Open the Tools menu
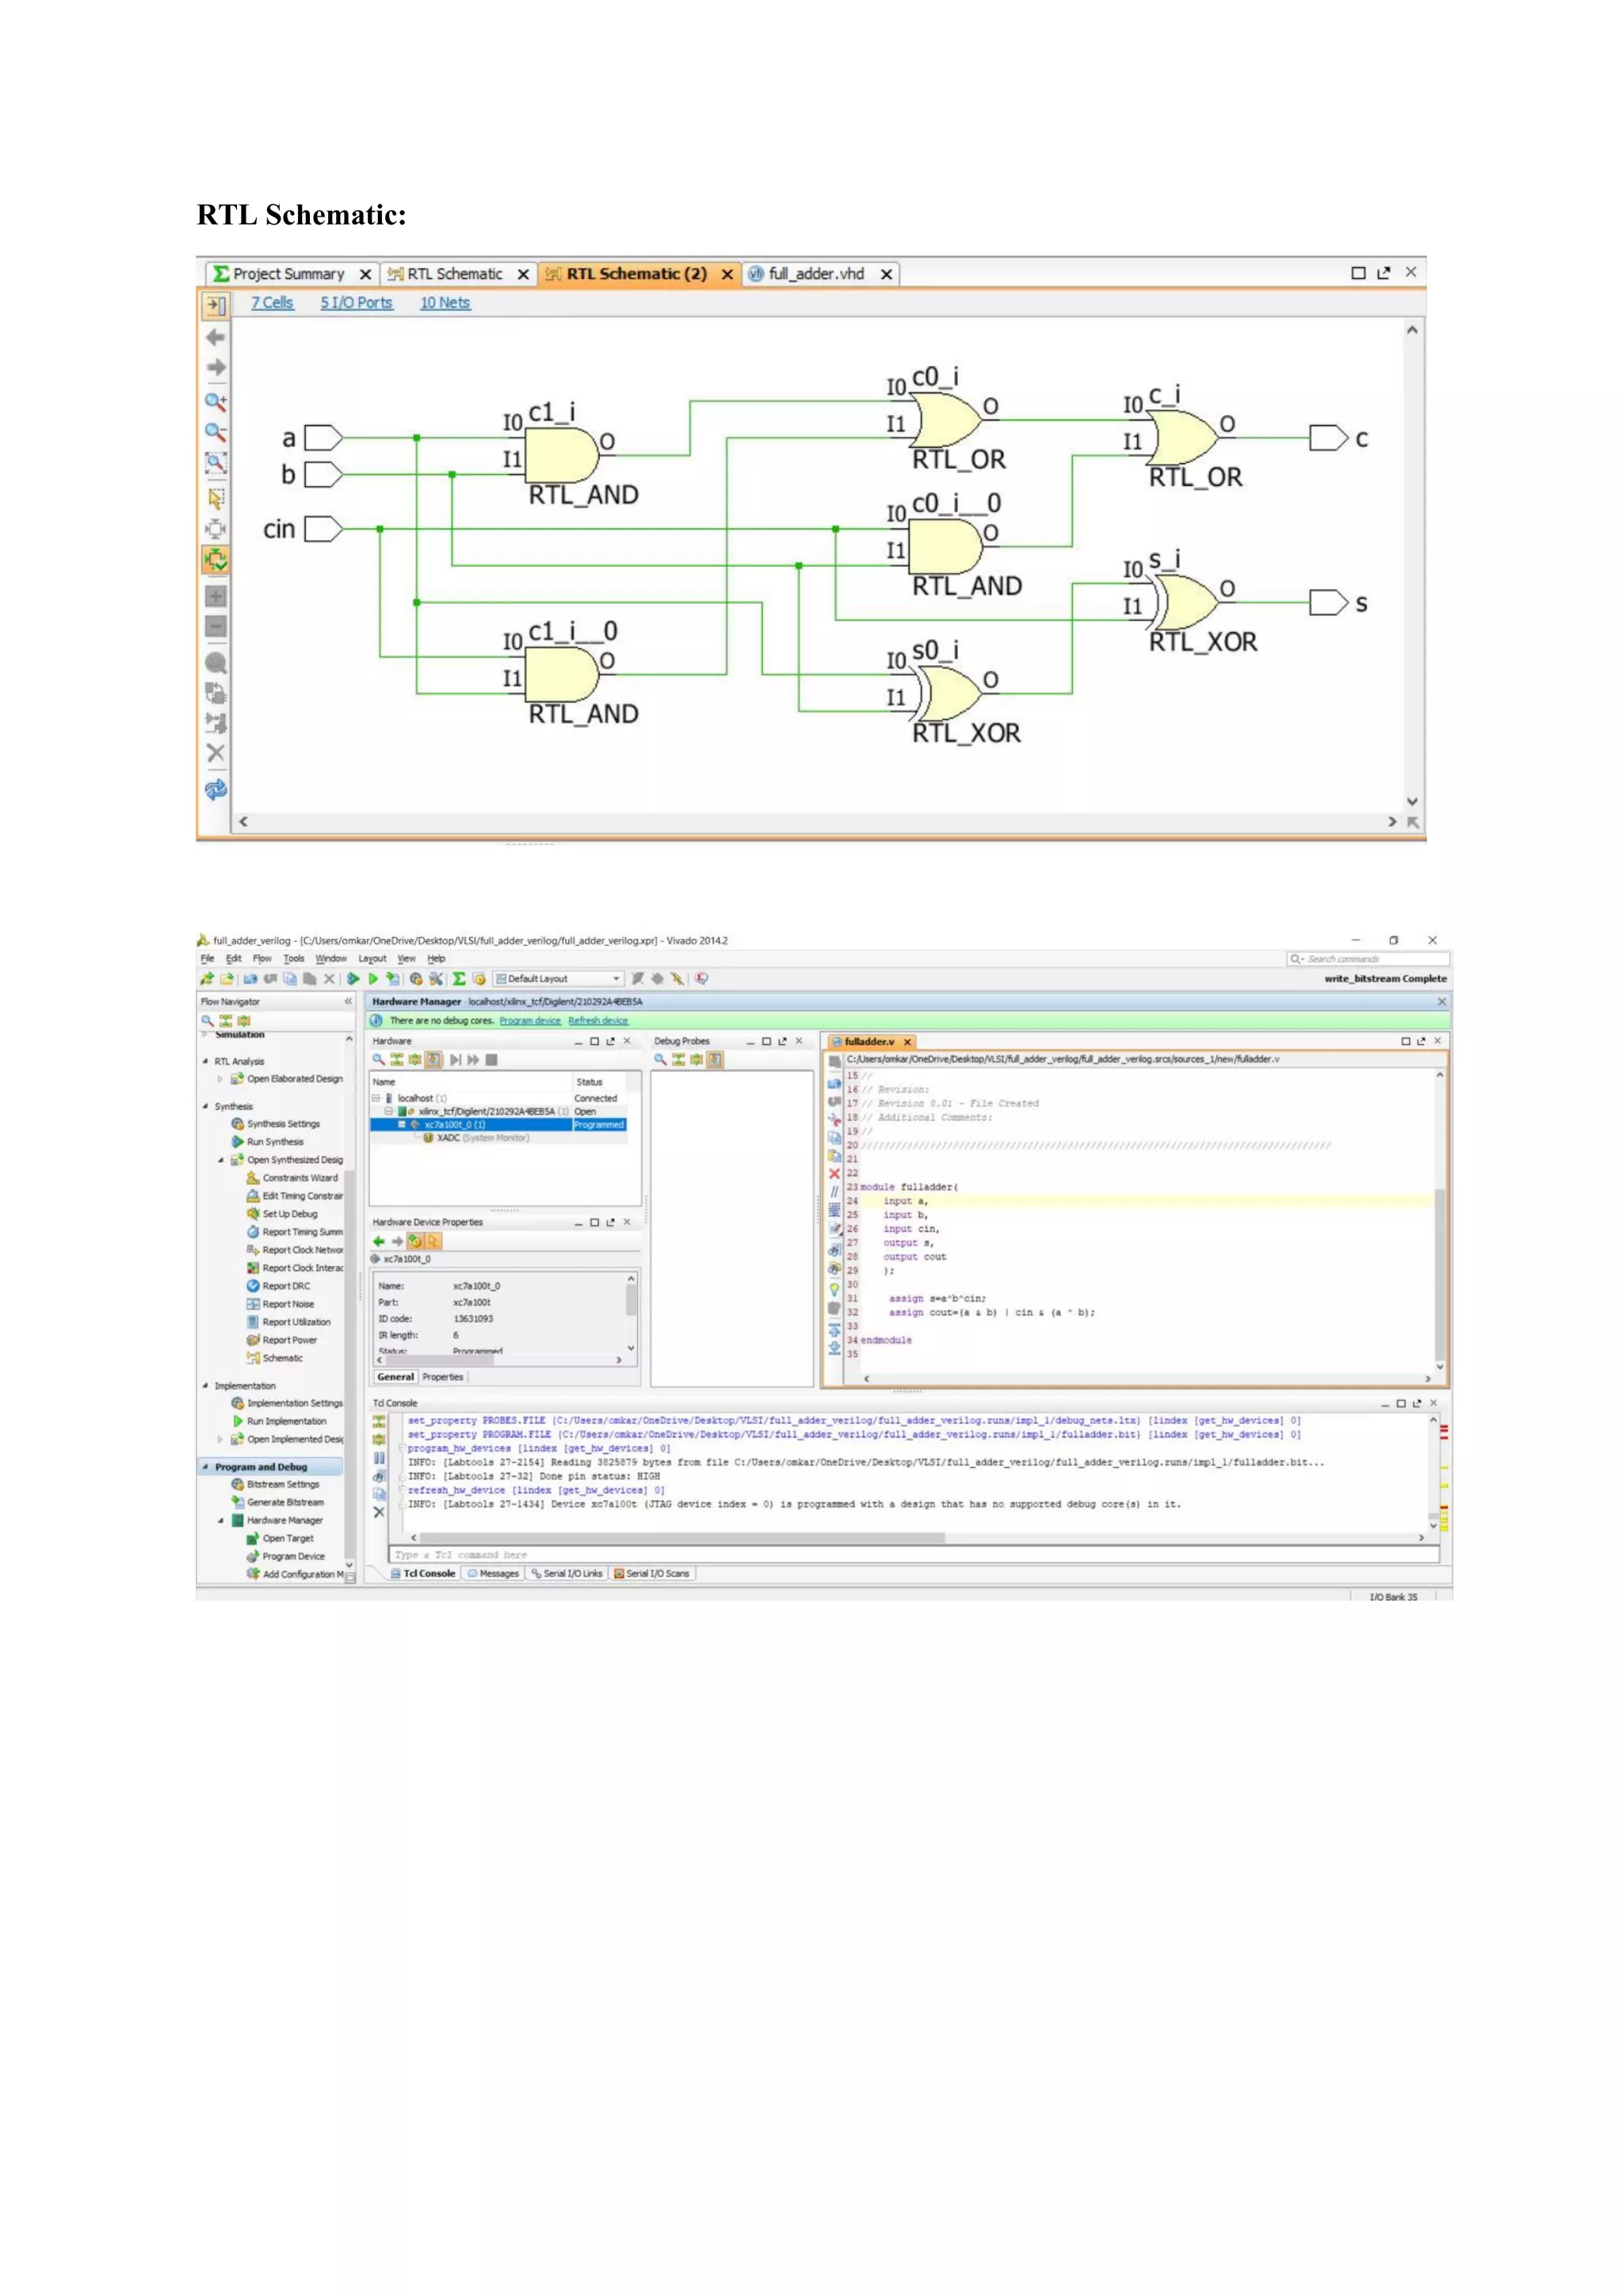 coord(292,958)
